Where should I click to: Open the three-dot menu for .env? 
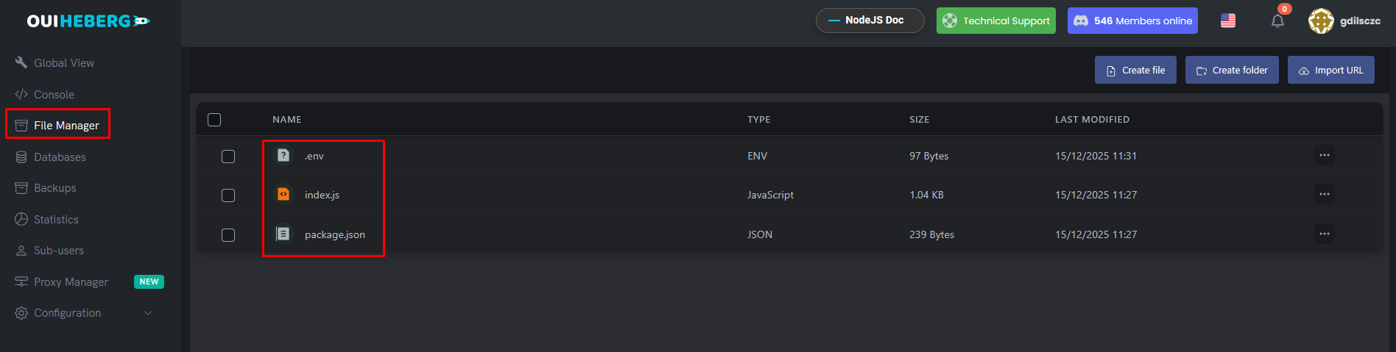pos(1324,155)
